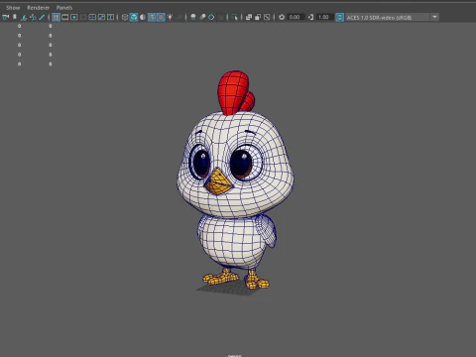Toggle the Field Chart display
The height and width of the screenshot is (357, 476).
click(92, 17)
